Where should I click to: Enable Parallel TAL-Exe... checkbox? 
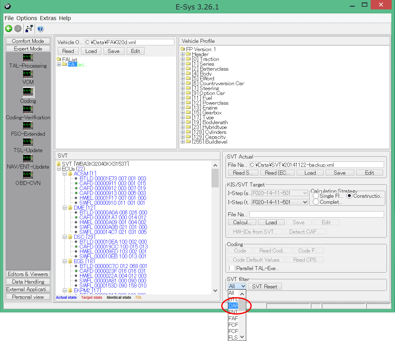click(232, 268)
